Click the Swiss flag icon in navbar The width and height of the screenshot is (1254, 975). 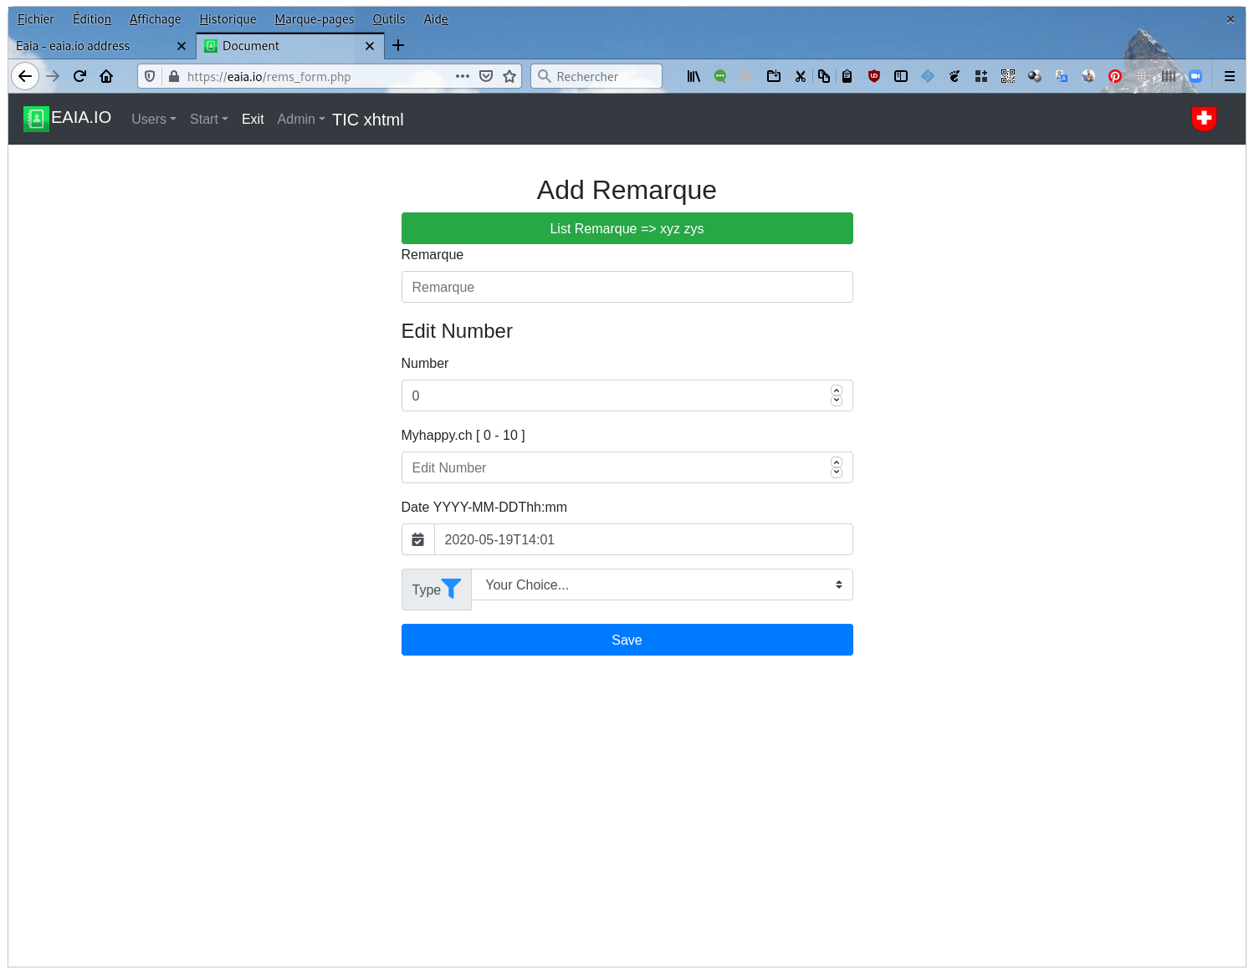coord(1204,119)
